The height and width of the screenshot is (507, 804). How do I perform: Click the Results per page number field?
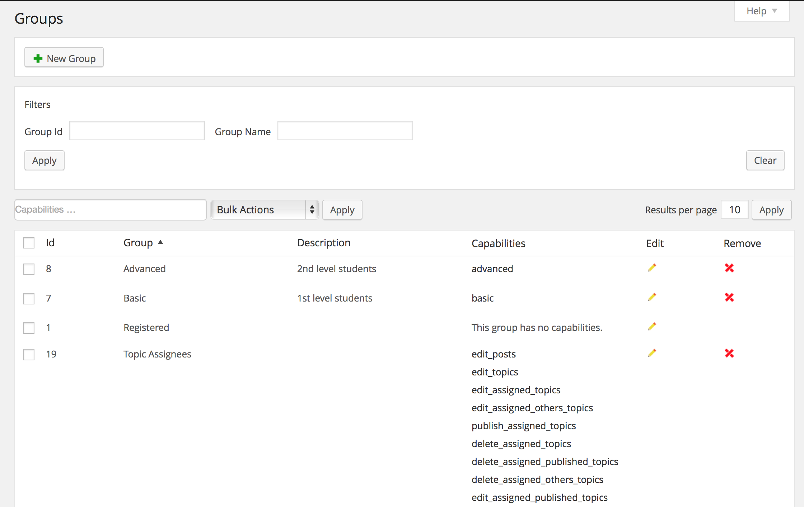click(x=734, y=209)
